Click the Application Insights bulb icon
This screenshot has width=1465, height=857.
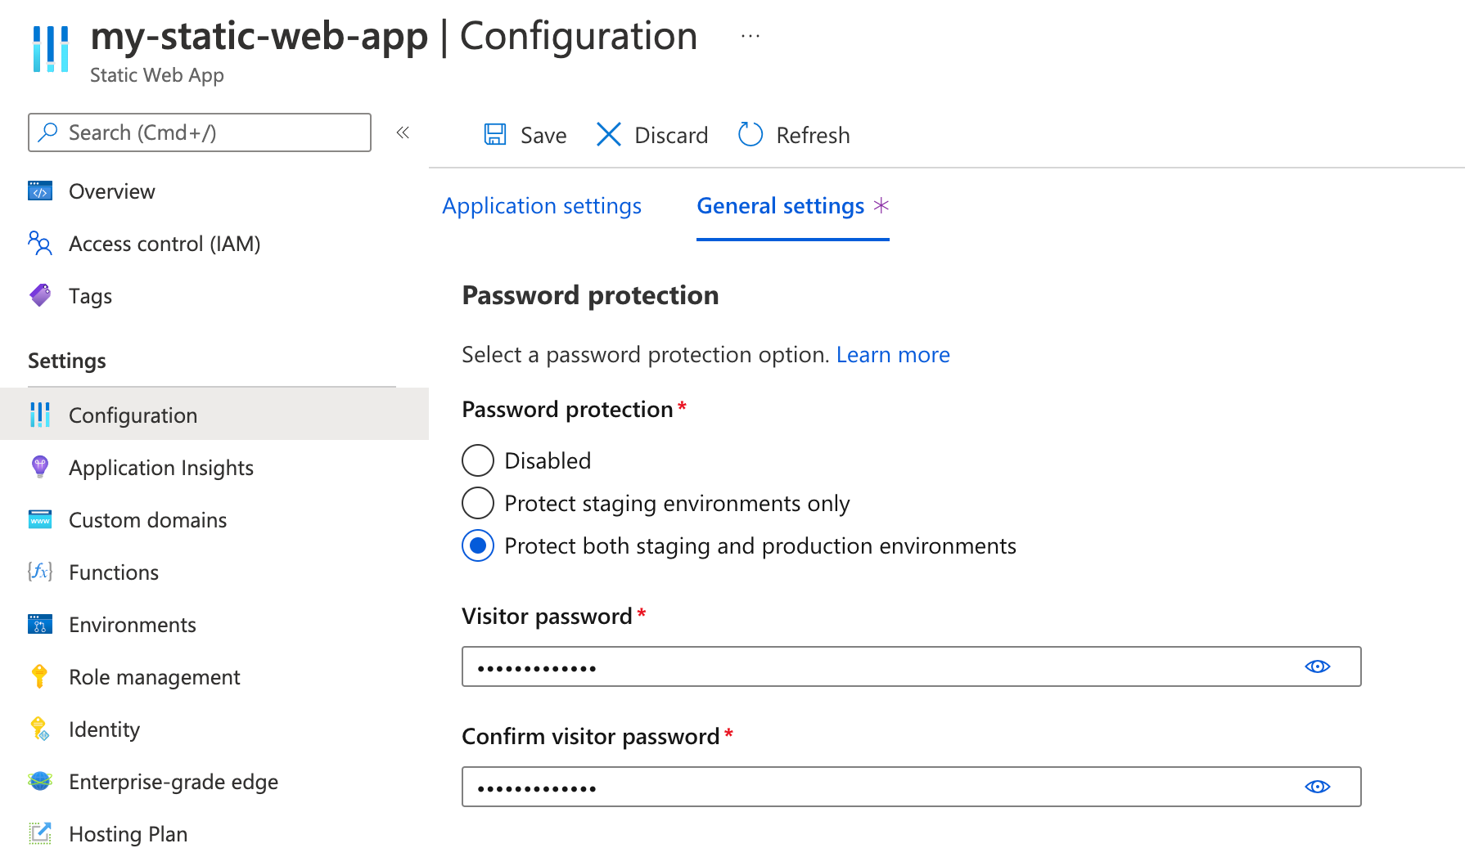point(39,467)
